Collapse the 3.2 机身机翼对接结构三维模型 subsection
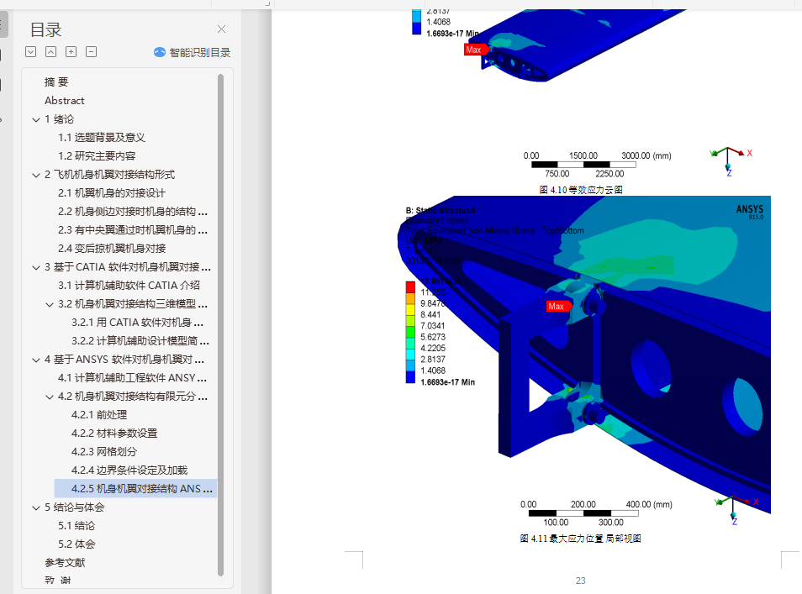802x594 pixels. [49, 305]
